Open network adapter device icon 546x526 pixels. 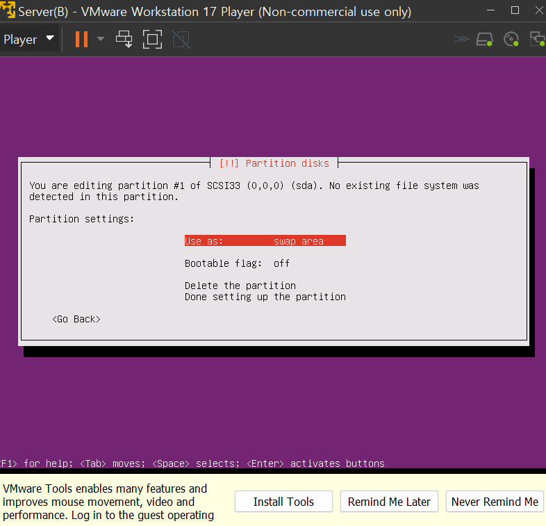[x=537, y=39]
